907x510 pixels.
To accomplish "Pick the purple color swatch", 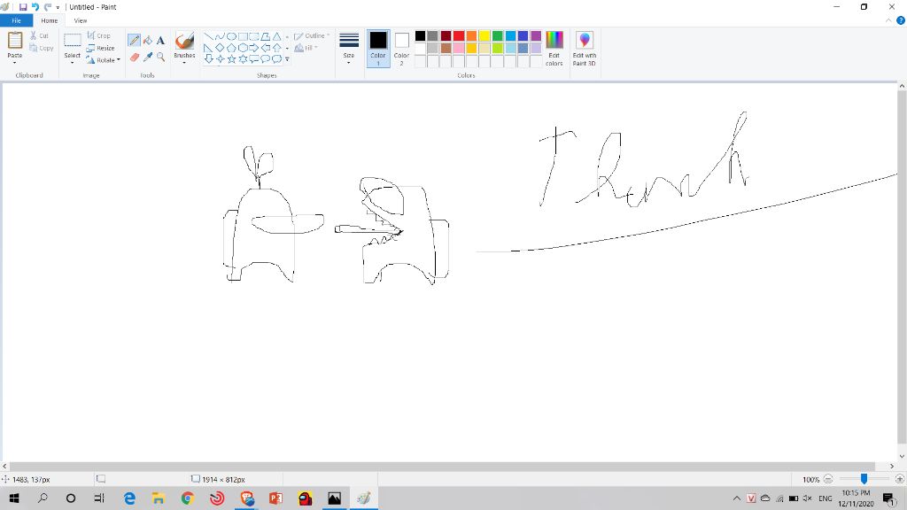I will (x=536, y=35).
